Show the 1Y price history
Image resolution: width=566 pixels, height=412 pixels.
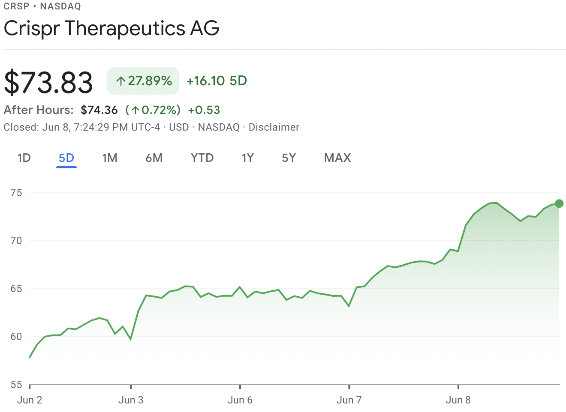click(x=248, y=158)
